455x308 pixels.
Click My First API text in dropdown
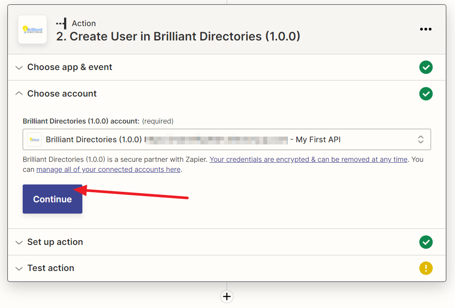(318, 140)
